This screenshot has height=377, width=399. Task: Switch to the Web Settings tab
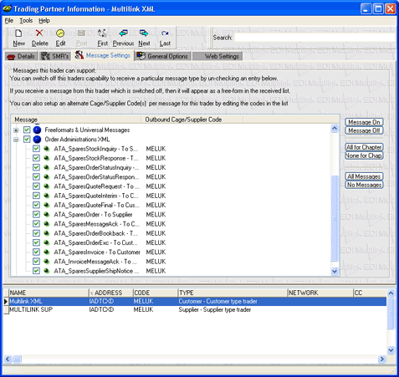(217, 56)
